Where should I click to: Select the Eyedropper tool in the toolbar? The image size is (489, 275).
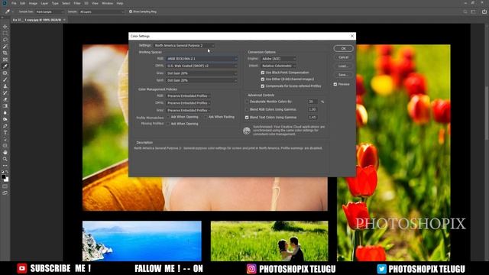pyautogui.click(x=5, y=66)
